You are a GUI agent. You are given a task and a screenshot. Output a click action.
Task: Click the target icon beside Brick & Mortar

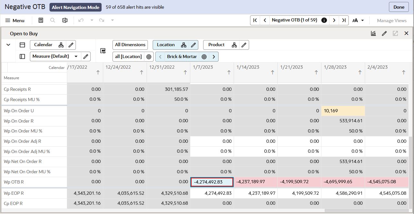pos(204,57)
